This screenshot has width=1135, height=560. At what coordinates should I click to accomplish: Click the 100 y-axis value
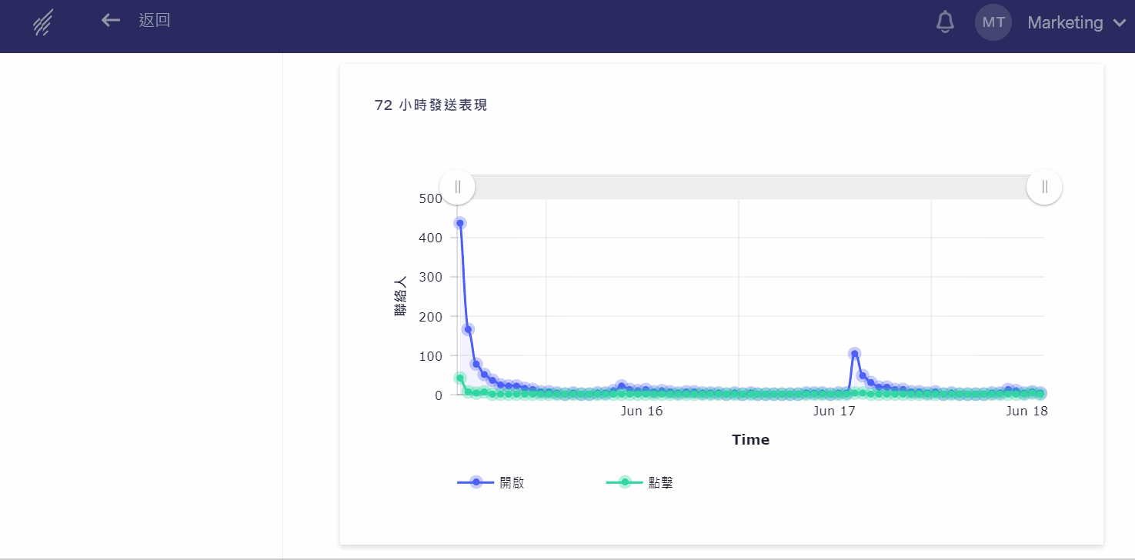tap(430, 355)
